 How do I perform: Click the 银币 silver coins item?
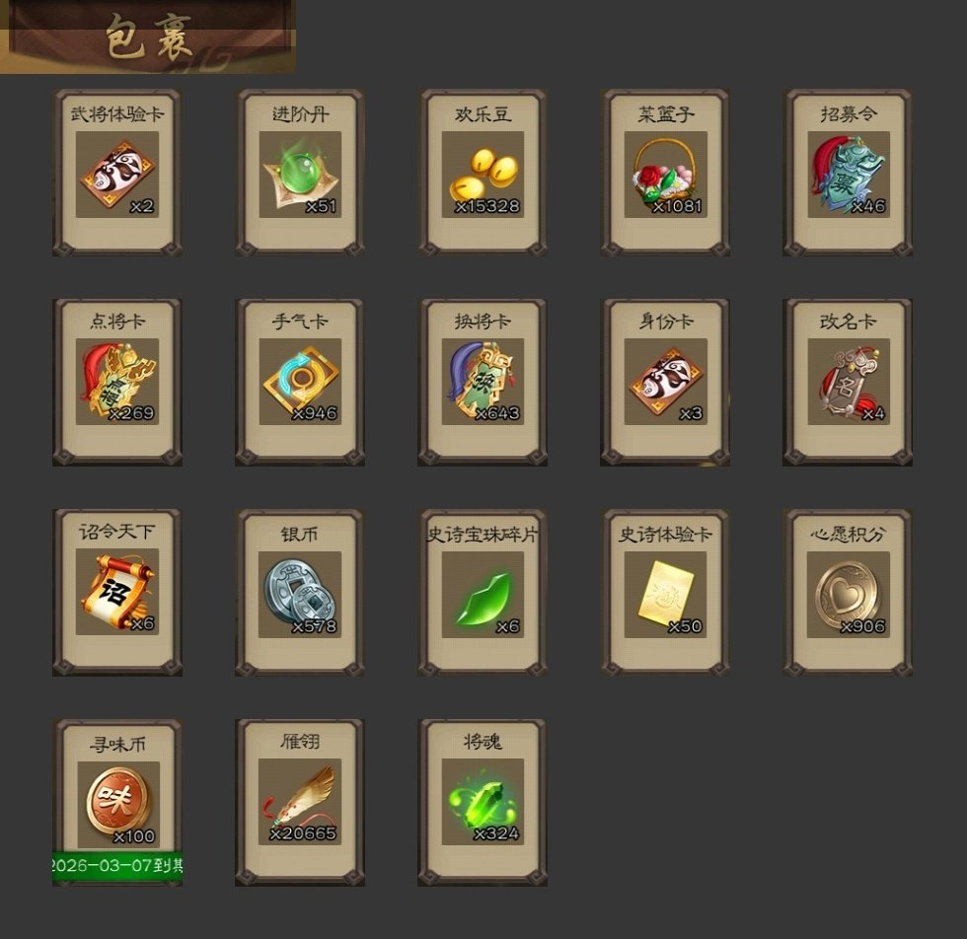pyautogui.click(x=300, y=593)
